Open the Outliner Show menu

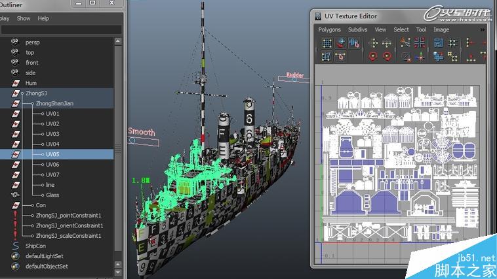tap(24, 18)
